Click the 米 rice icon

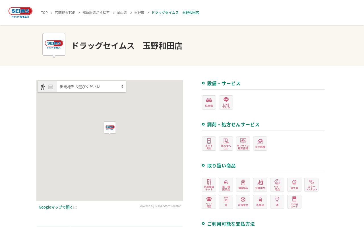pos(226,202)
